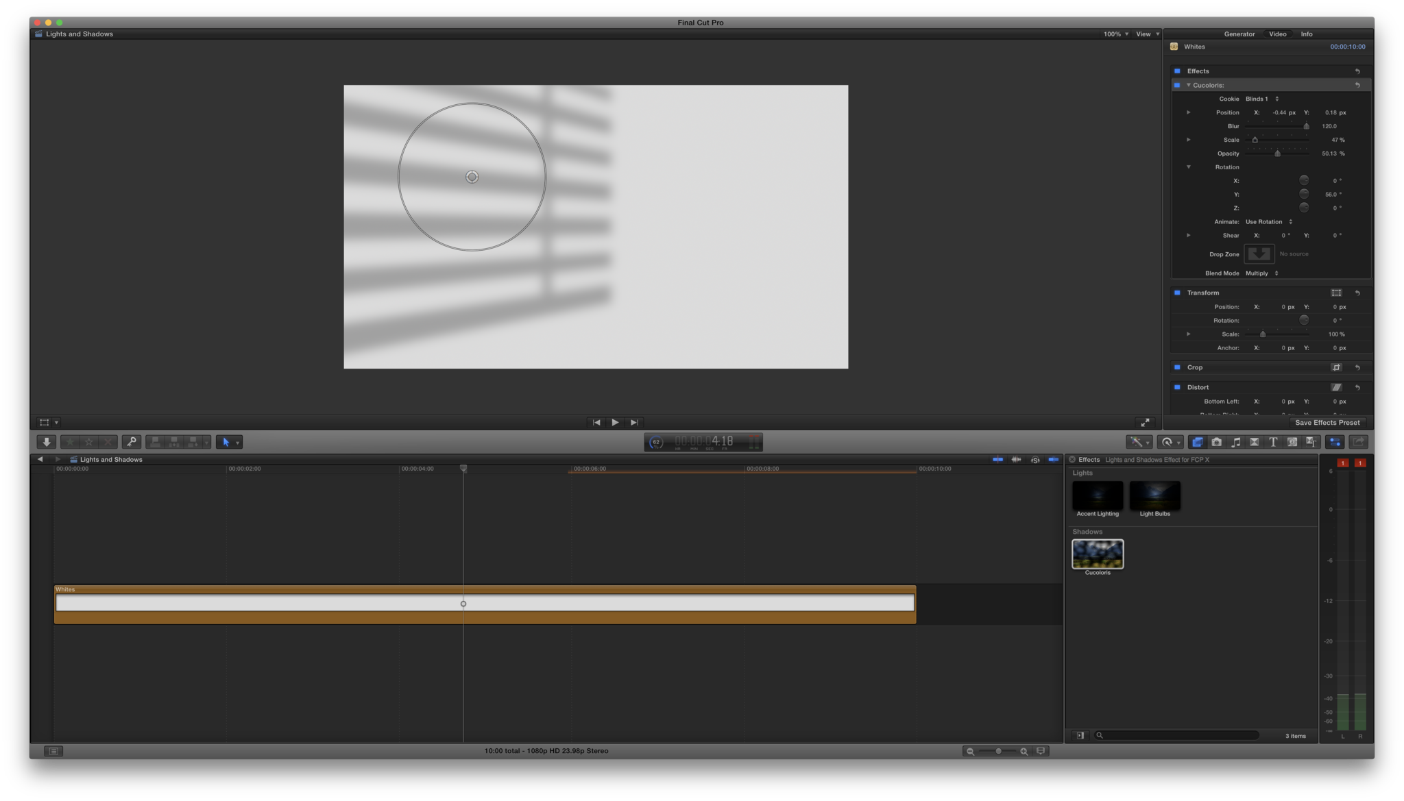The image size is (1404, 801).
Task: Toggle the Crop section checkbox
Action: tap(1177, 367)
